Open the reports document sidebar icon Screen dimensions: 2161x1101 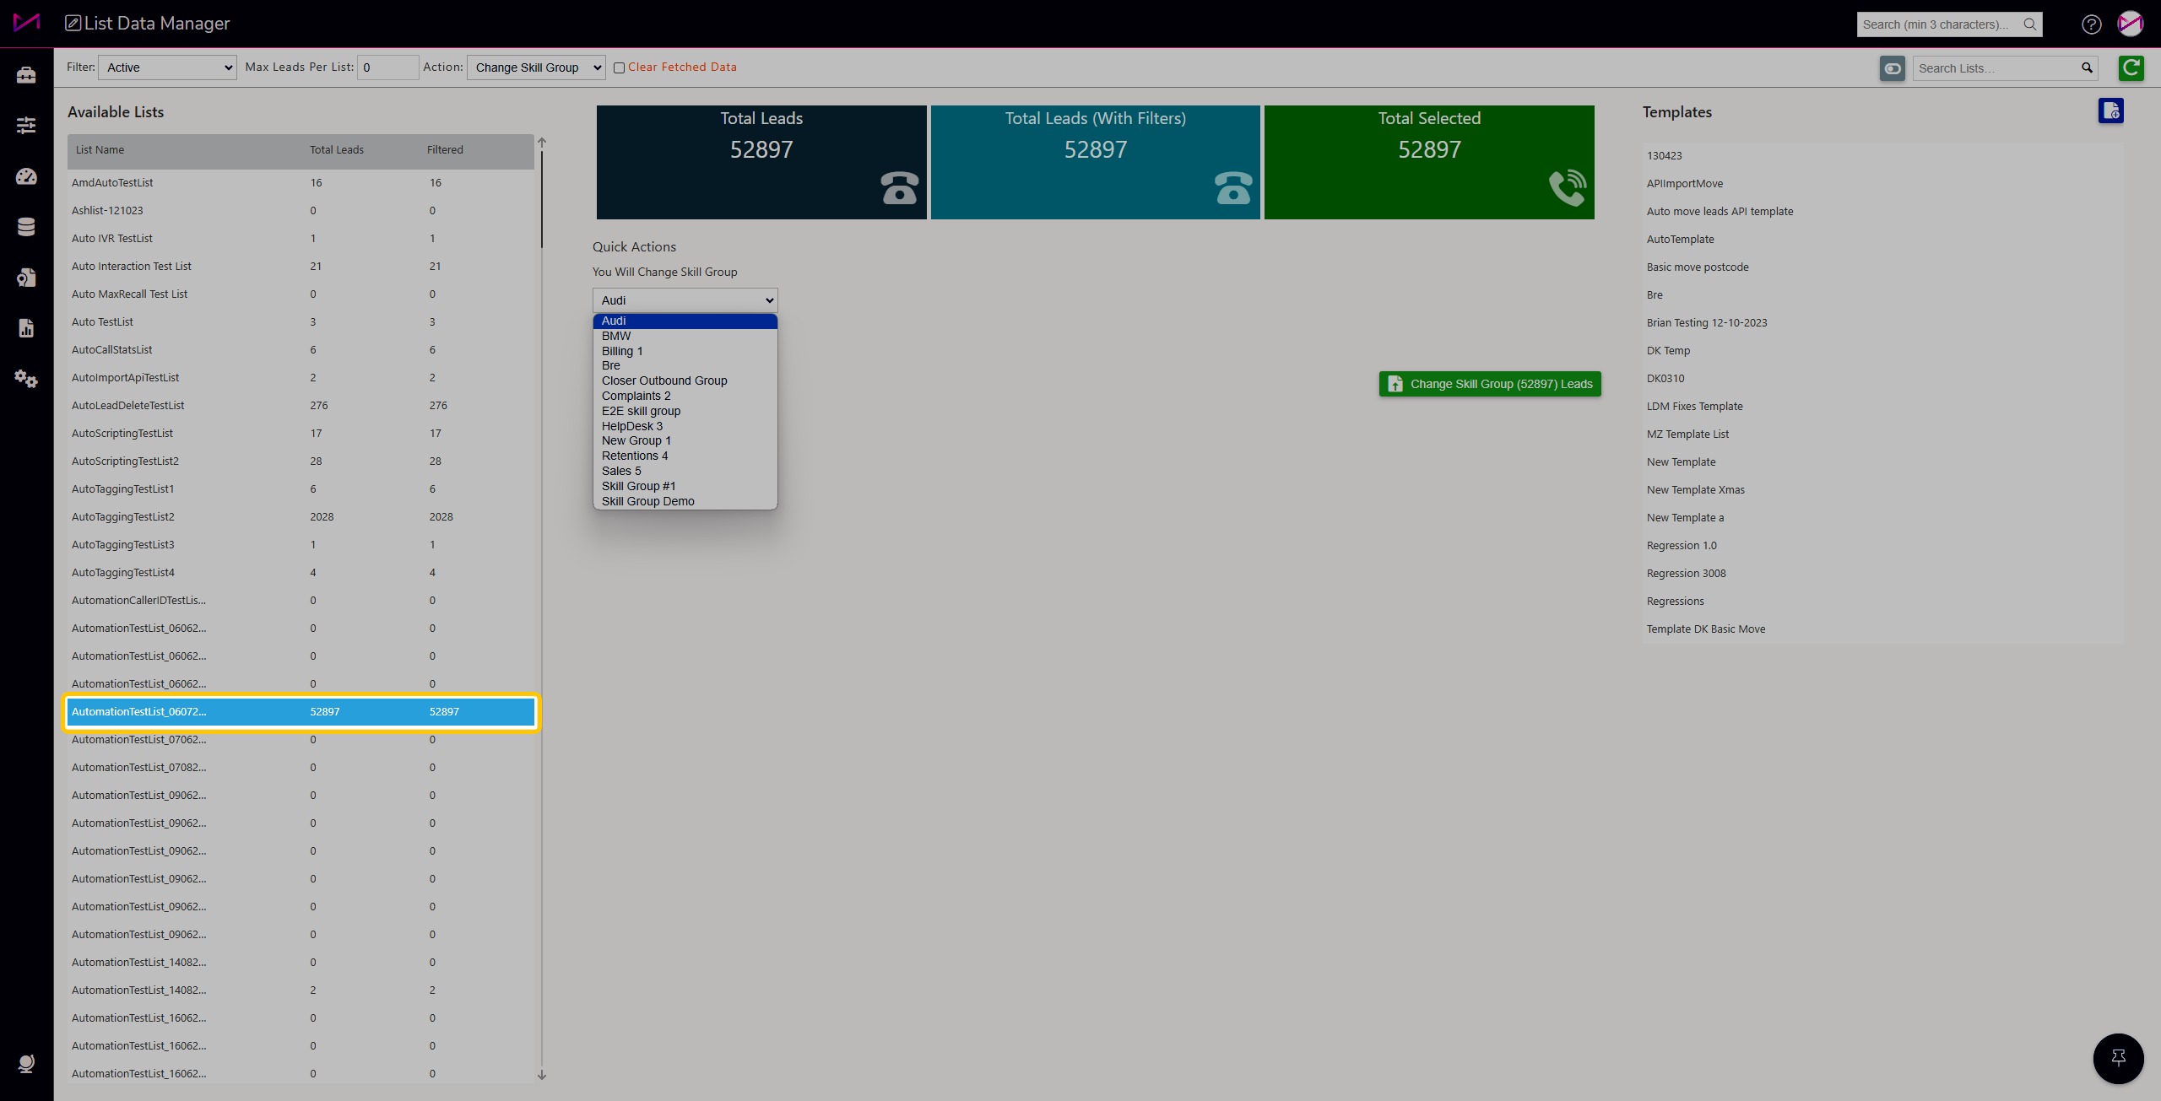point(26,328)
